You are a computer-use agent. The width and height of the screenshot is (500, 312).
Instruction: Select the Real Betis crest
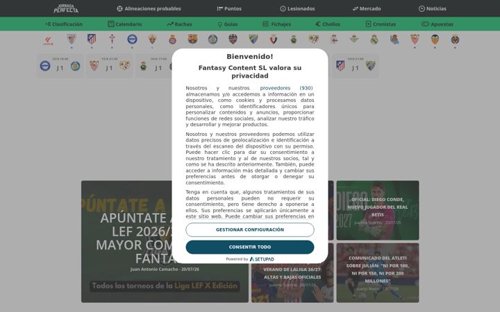[x=354, y=39]
